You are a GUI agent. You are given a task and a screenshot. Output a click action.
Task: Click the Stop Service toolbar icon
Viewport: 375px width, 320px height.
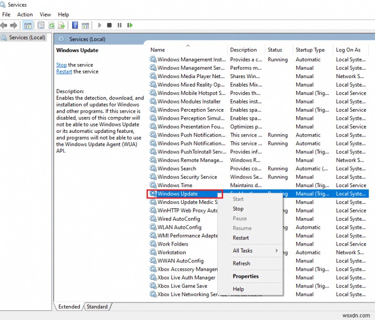(x=109, y=25)
